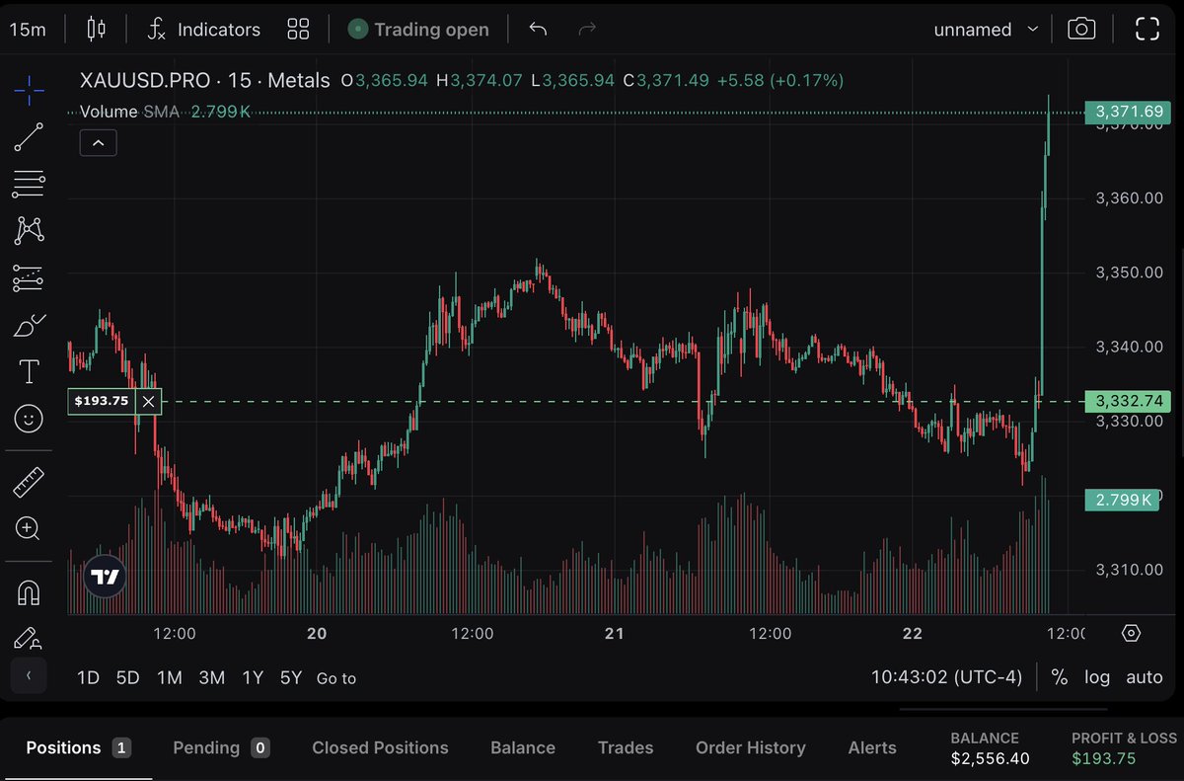1184x781 pixels.
Task: Take a chart snapshot with the camera icon
Action: point(1081,29)
